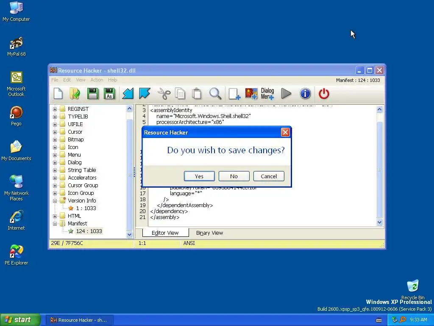Collapse the Version Info tree node
Screen dimensions: 434x326
(x=55, y=201)
